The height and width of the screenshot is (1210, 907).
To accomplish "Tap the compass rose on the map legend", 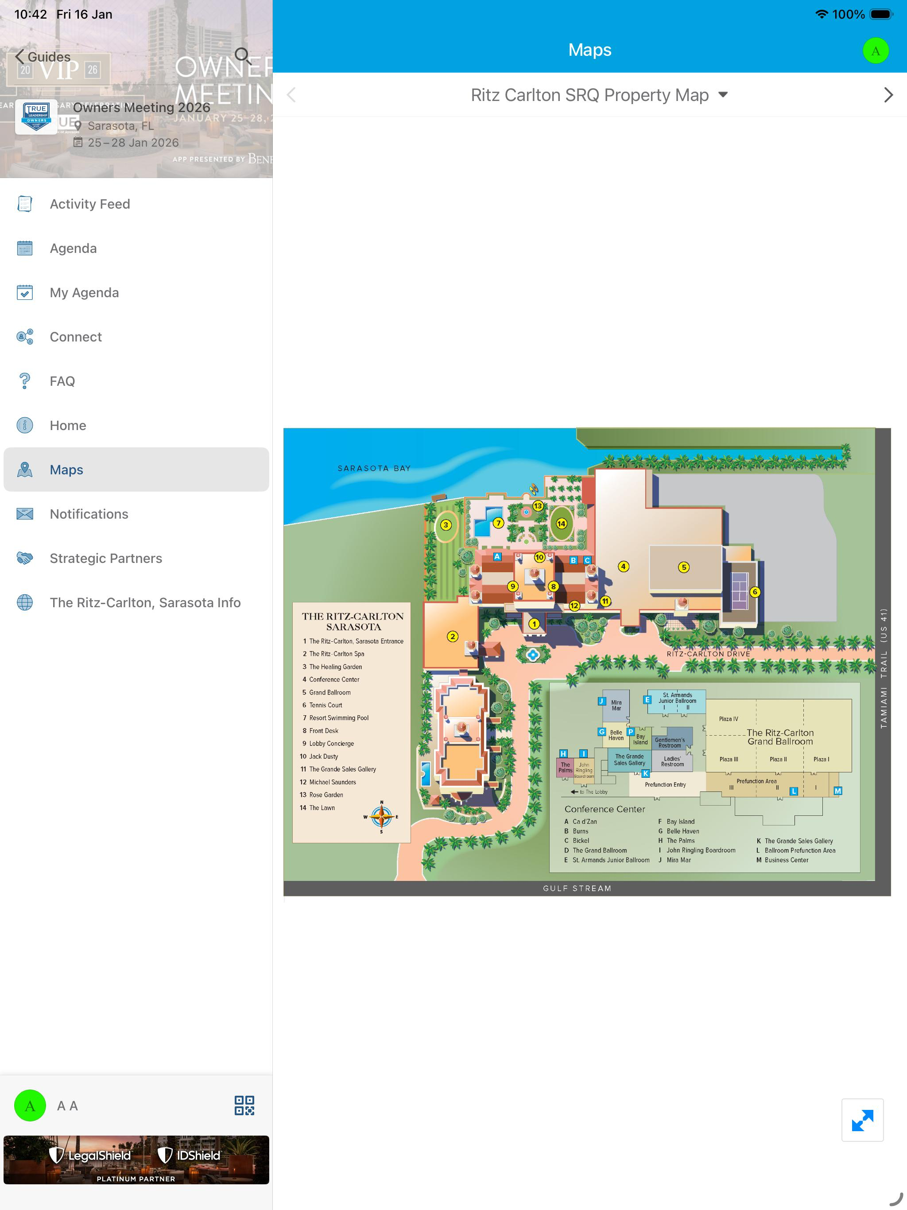I will (x=381, y=817).
